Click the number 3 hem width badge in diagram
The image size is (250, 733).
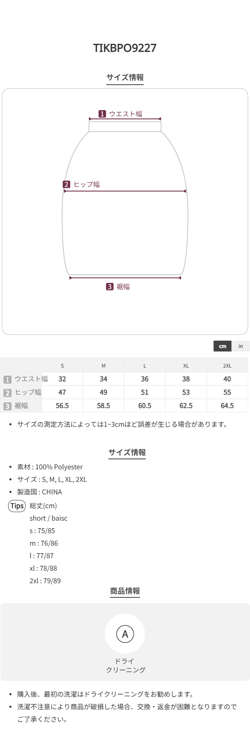click(x=110, y=287)
